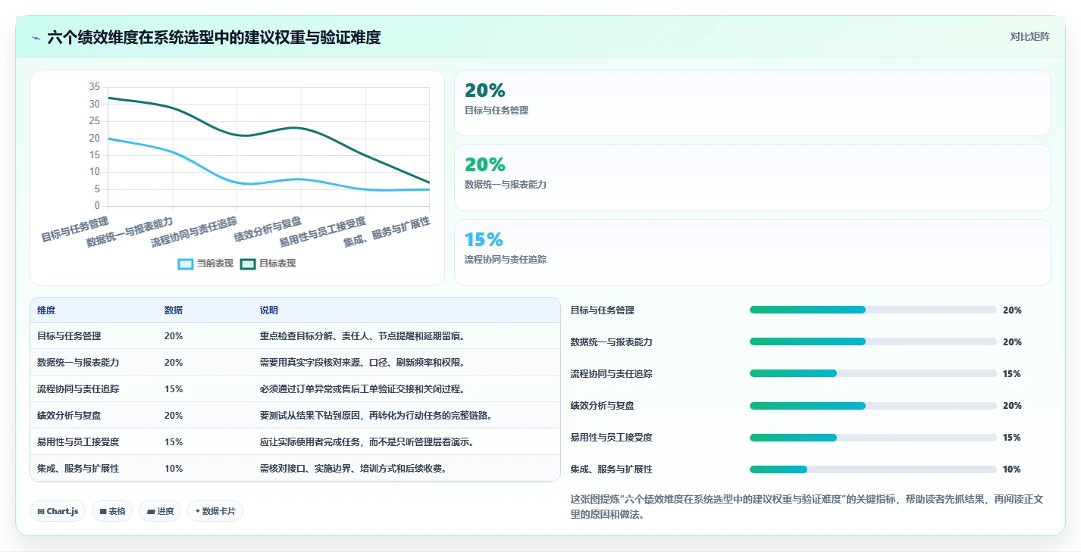Click description 需核对接口、实施边界、培训方式和后续收费
1081x552 pixels.
pyautogui.click(x=353, y=469)
